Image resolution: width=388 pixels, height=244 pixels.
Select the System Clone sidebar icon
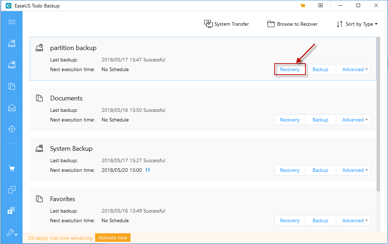tap(11, 210)
